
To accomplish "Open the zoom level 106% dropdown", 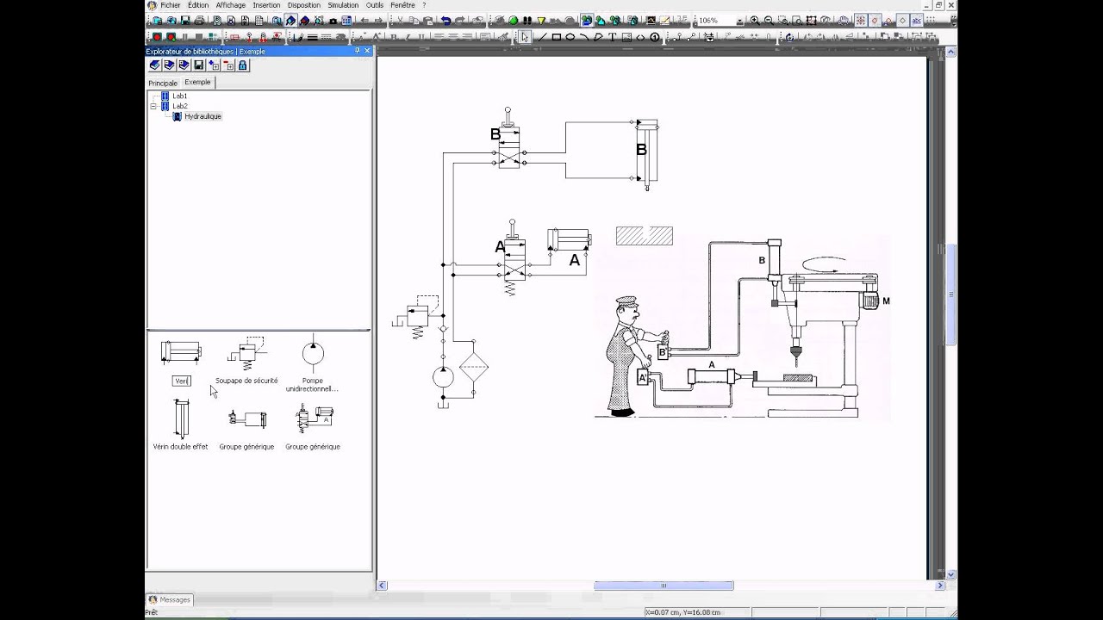I will (740, 21).
